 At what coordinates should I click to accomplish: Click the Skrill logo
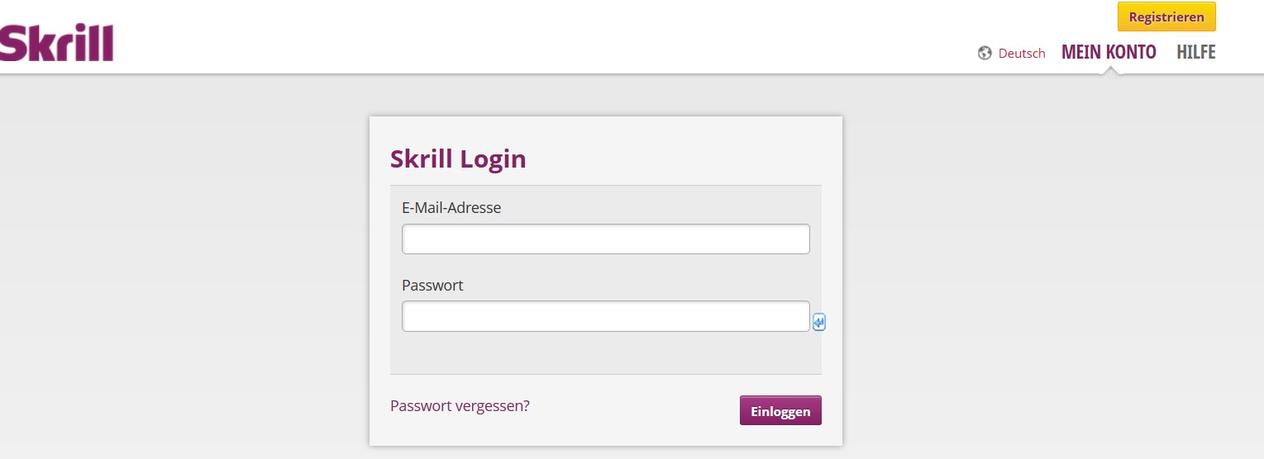[x=56, y=43]
